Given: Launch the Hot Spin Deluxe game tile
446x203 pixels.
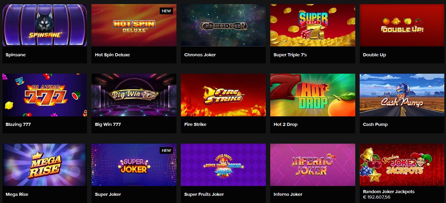Looking at the screenshot, I should point(134,25).
